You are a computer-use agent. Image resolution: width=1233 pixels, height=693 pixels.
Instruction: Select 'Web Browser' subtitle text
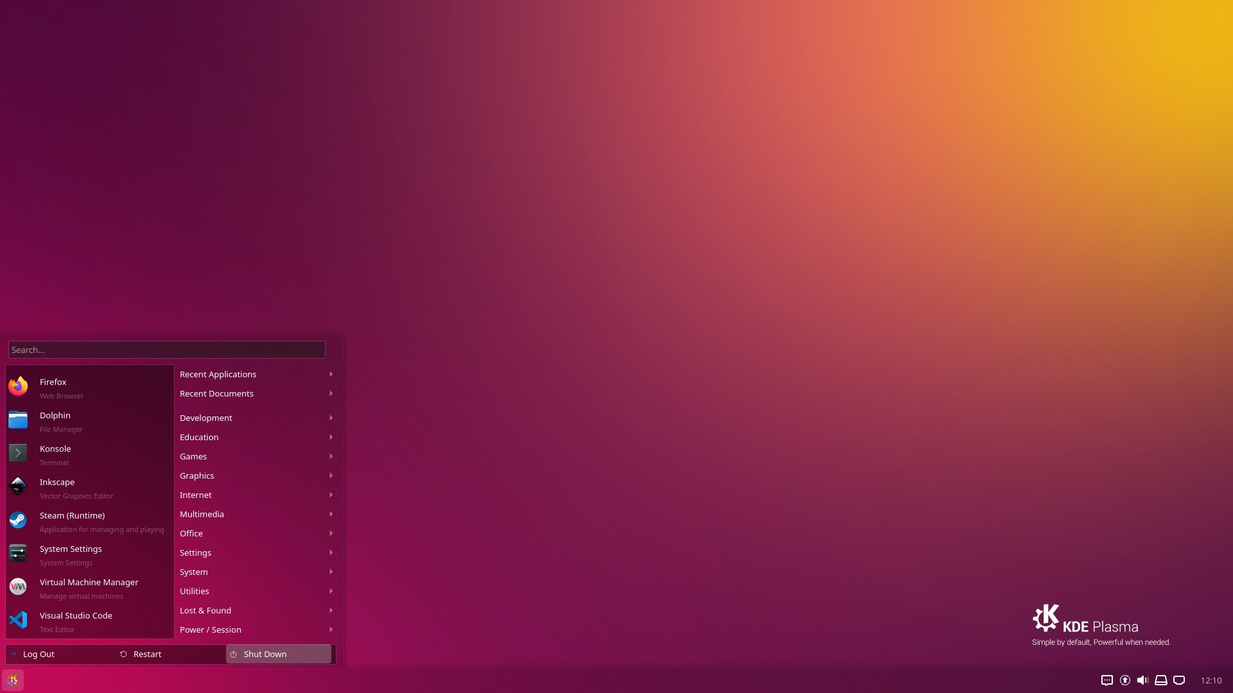pyautogui.click(x=62, y=396)
